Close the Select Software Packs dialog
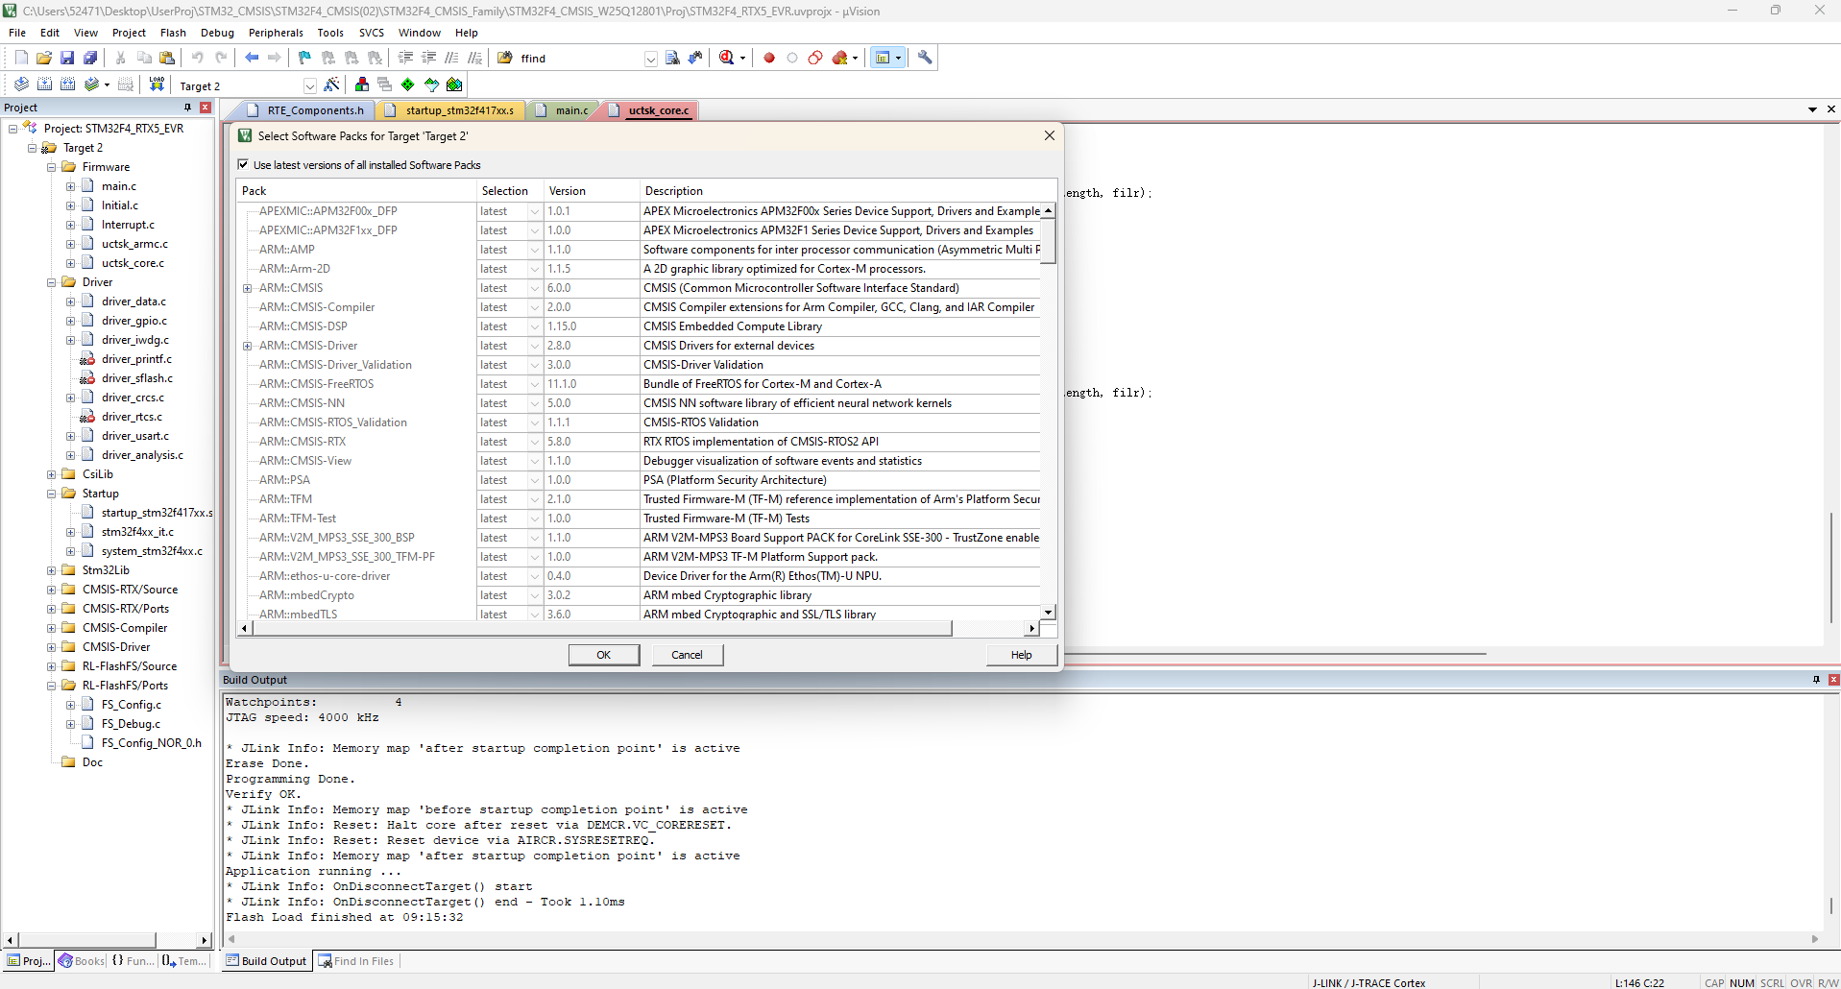1841x989 pixels. [1049, 135]
